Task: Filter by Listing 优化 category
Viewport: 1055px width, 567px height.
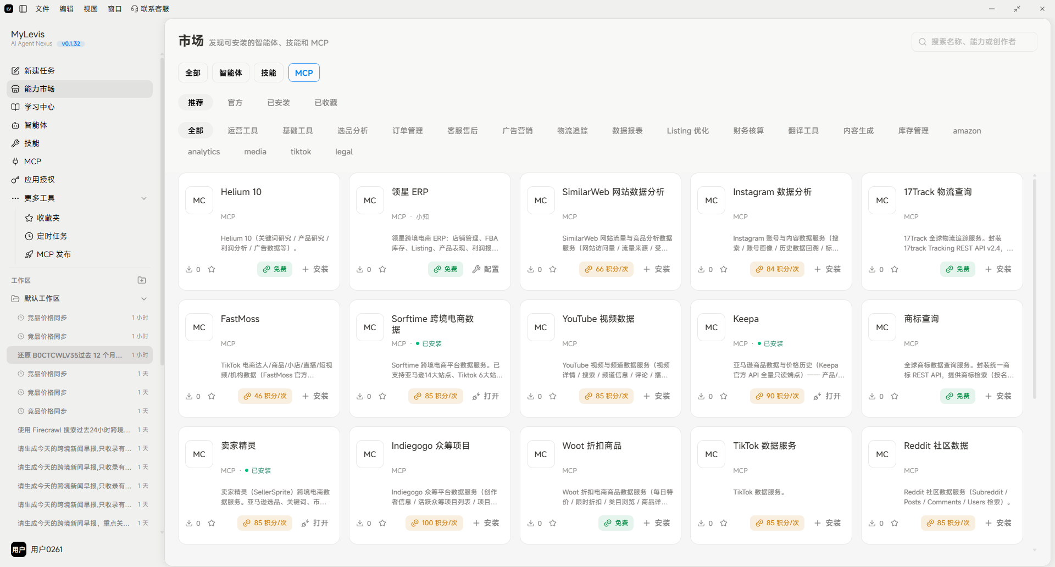Action: pyautogui.click(x=688, y=131)
